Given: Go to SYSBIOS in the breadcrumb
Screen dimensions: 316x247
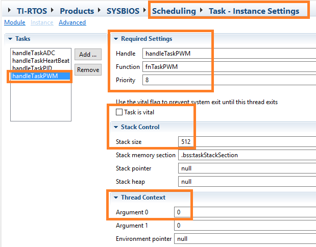Looking at the screenshot, I should [x=122, y=11].
